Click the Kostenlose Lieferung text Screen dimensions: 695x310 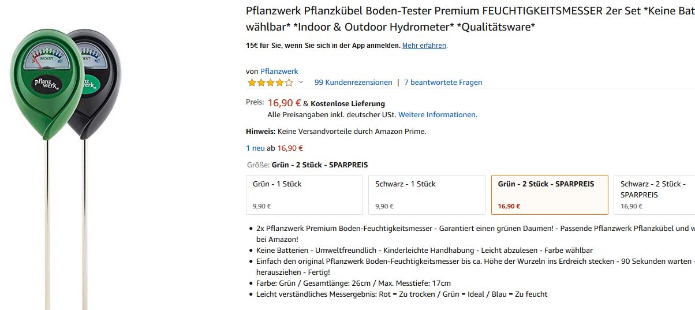pos(347,104)
